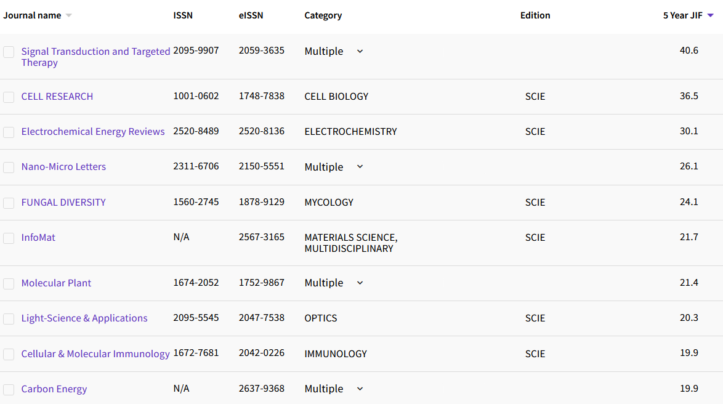The image size is (723, 404).
Task: Mark the FUNGAL DIVERSITY checkbox
Action: (x=9, y=203)
